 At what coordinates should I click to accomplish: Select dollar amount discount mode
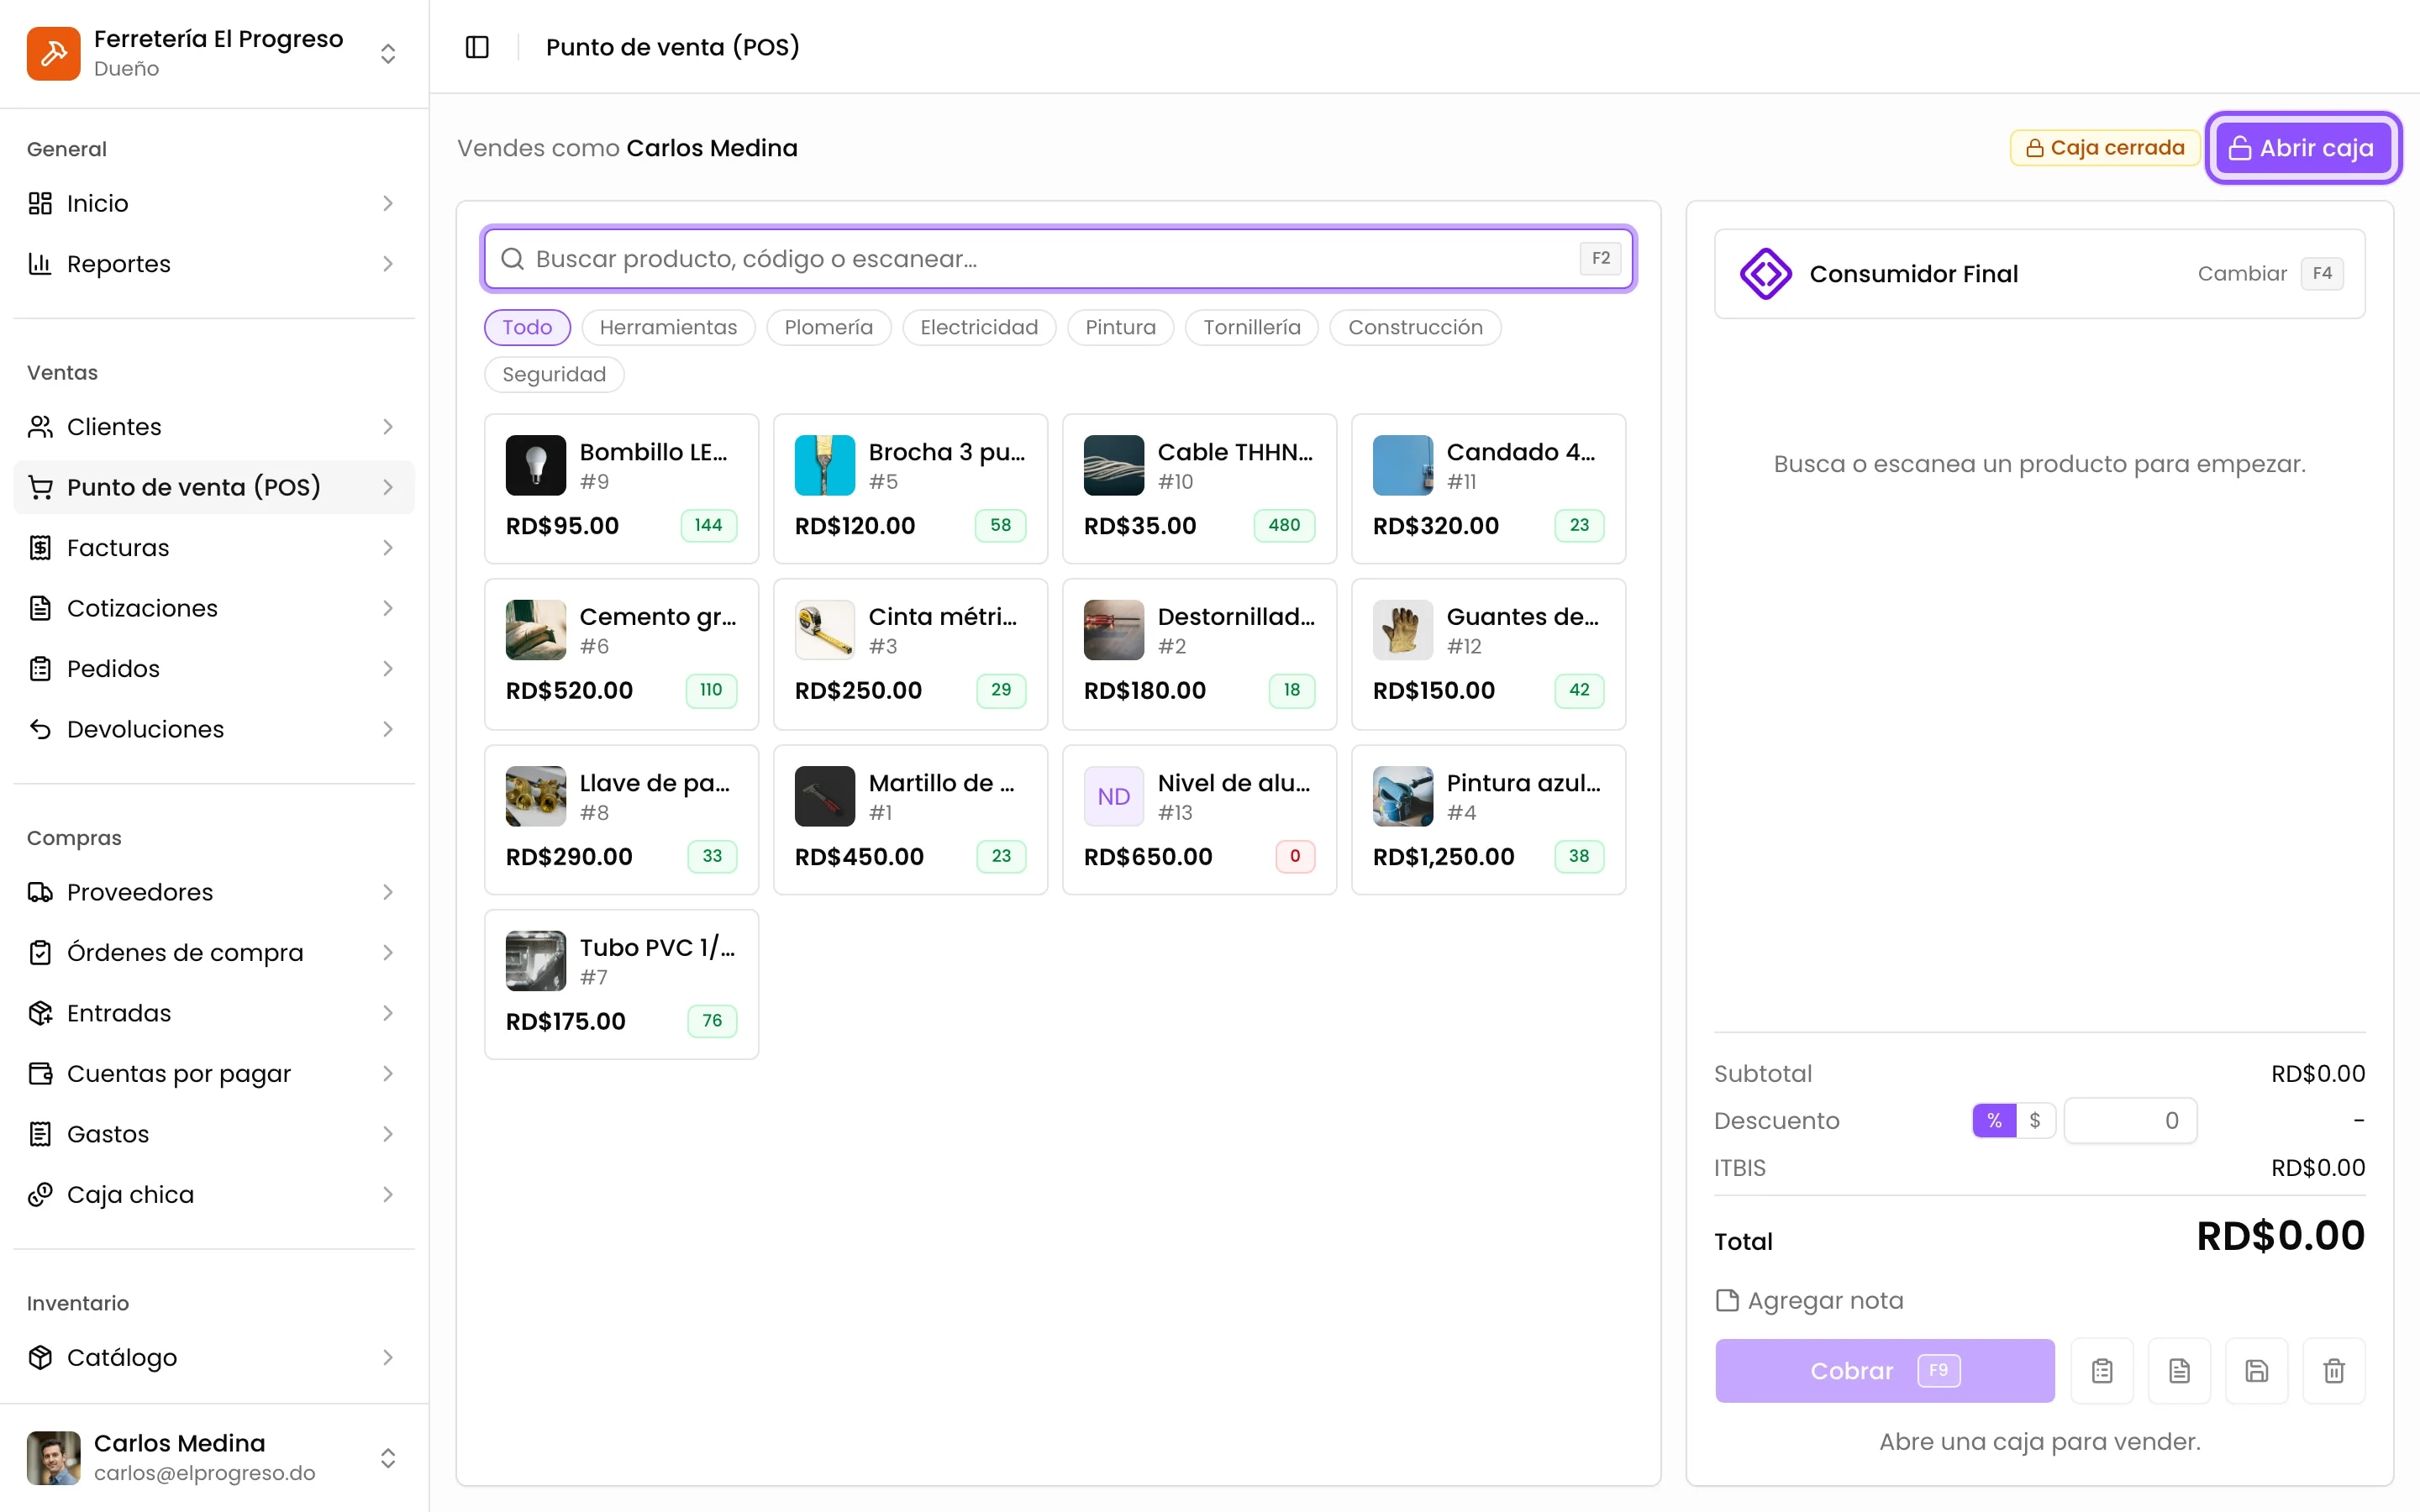click(x=2034, y=1120)
